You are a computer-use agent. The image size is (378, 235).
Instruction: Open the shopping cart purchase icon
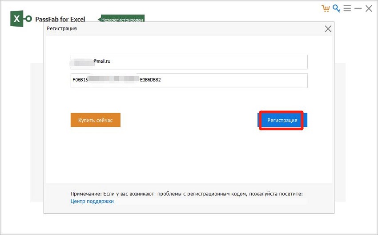pyautogui.click(x=326, y=8)
